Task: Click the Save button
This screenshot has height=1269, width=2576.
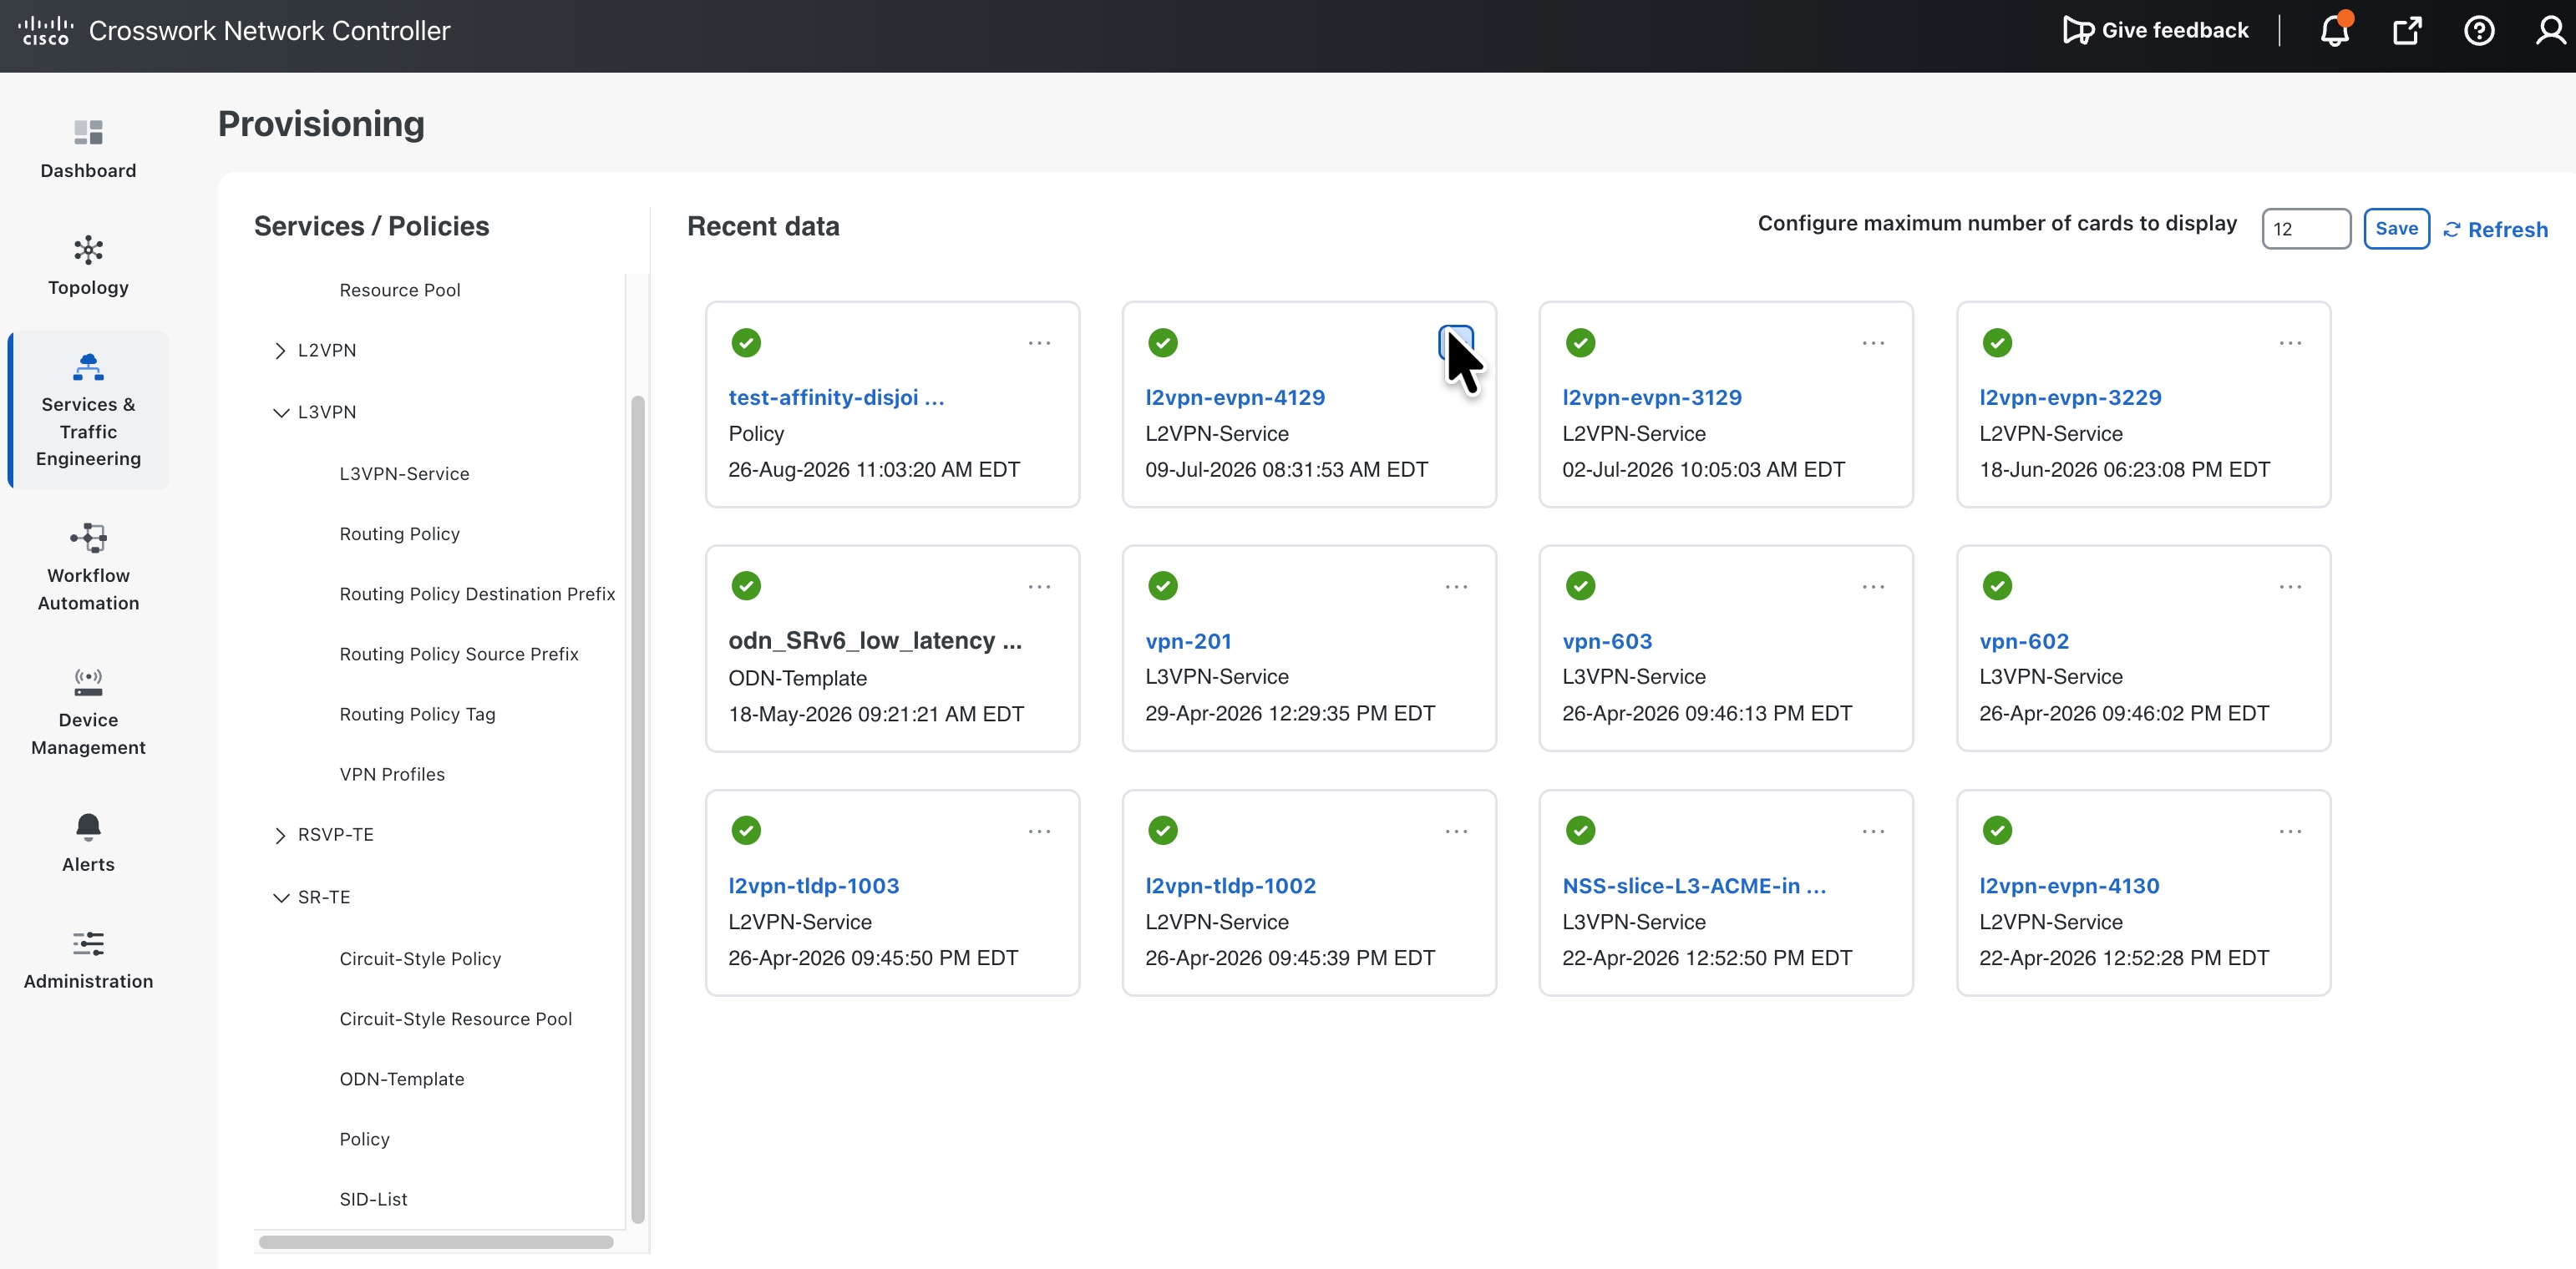Action: pos(2396,229)
